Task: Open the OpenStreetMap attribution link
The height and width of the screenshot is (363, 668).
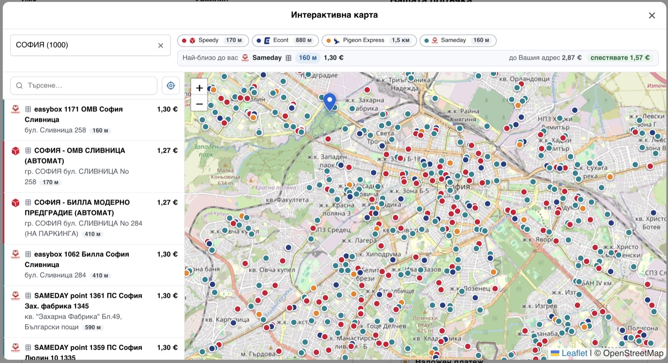Action: (x=633, y=353)
